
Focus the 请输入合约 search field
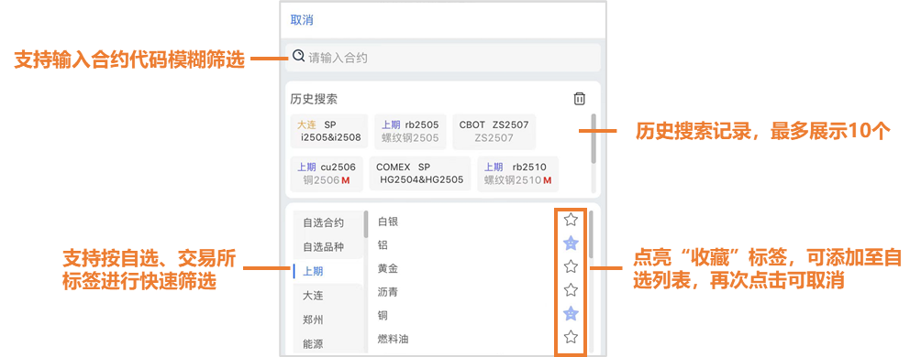tap(443, 58)
